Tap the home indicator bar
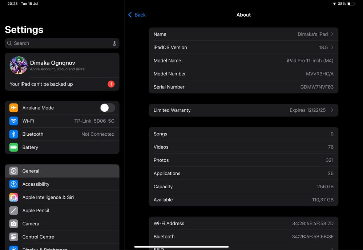Screen dimensions: 363x250 182,247
